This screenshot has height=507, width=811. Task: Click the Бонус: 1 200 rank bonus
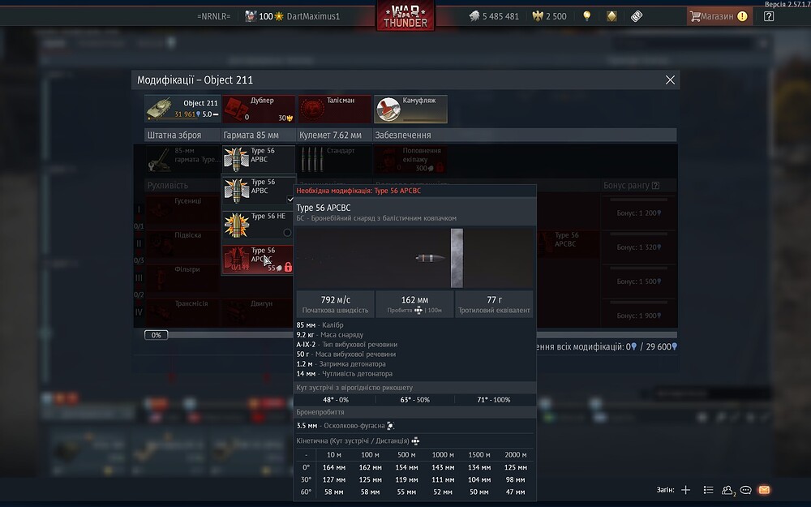coord(639,213)
